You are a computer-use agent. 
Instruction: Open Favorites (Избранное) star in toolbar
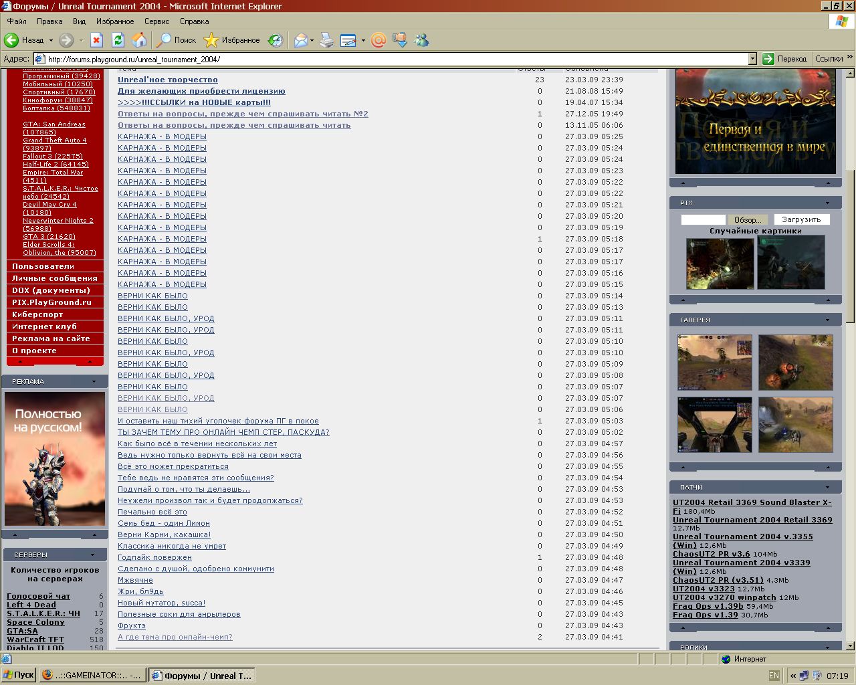click(211, 40)
